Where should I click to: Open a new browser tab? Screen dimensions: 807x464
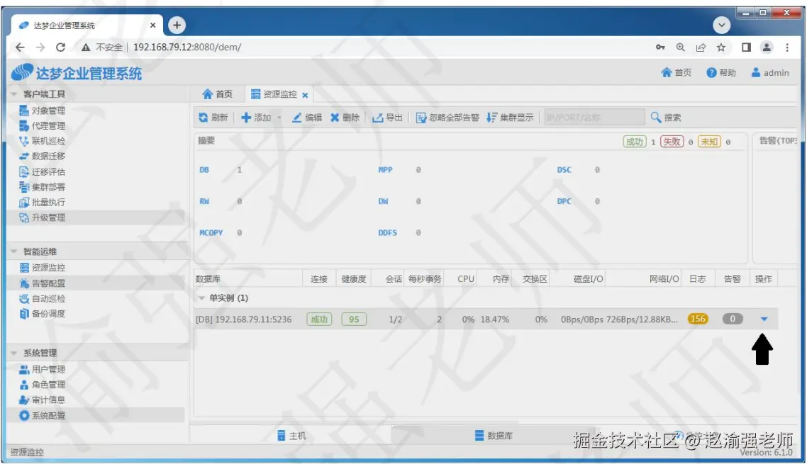tap(177, 25)
